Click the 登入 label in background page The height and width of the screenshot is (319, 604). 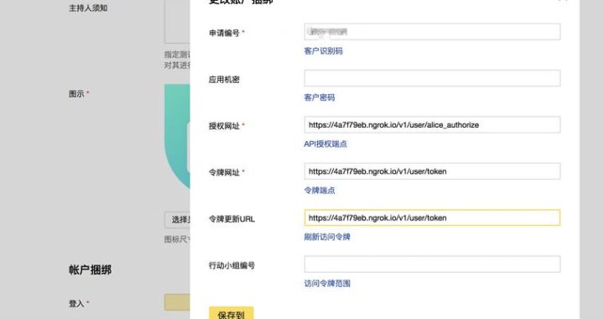[x=76, y=304]
